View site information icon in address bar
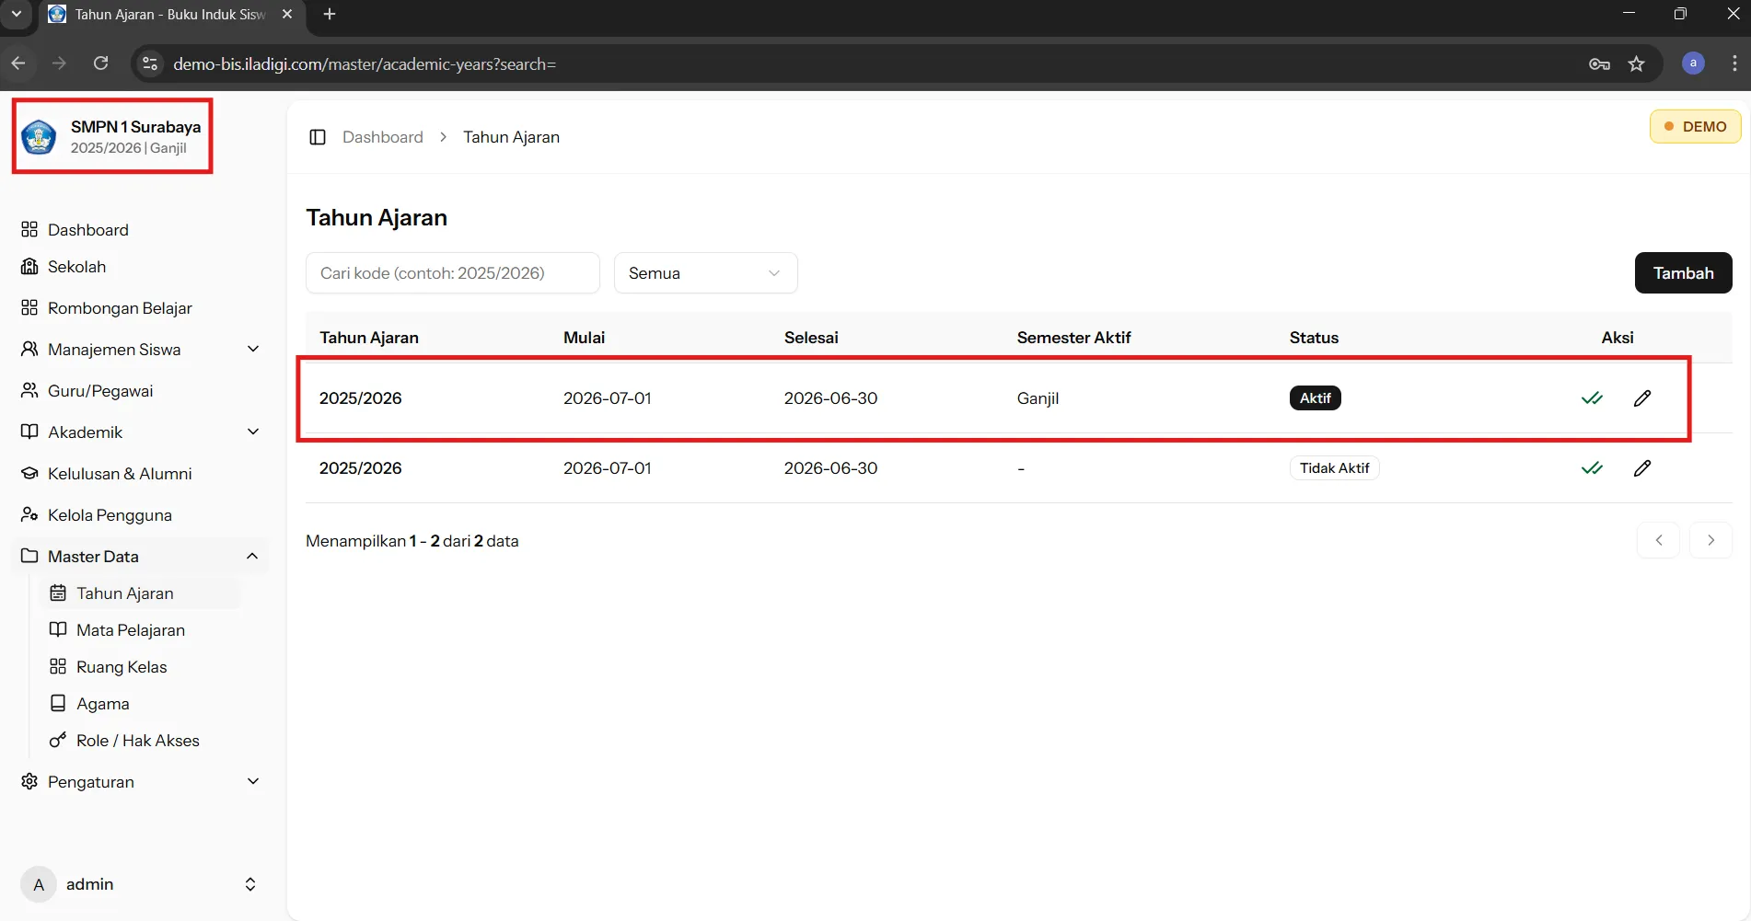Image resolution: width=1751 pixels, height=921 pixels. 150,63
